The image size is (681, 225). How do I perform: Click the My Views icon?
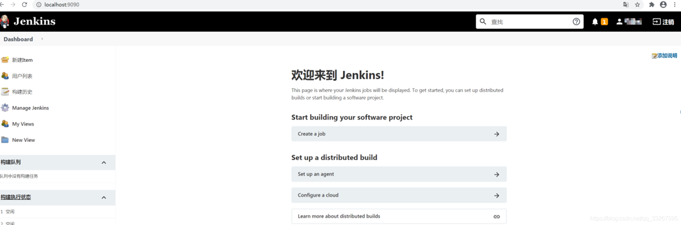point(5,124)
